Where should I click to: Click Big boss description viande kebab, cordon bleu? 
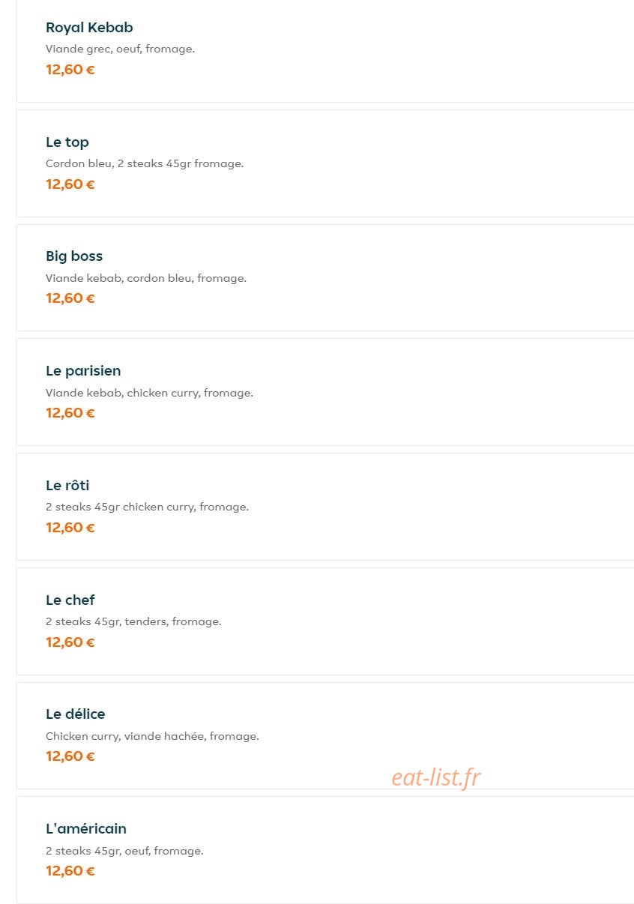coord(146,278)
